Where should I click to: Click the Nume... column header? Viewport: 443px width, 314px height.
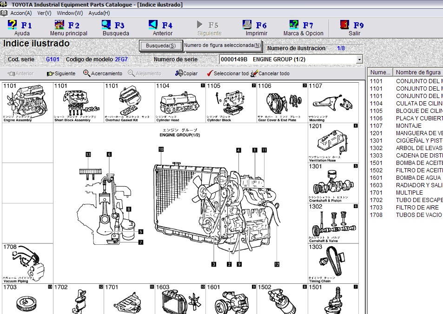tap(380, 72)
